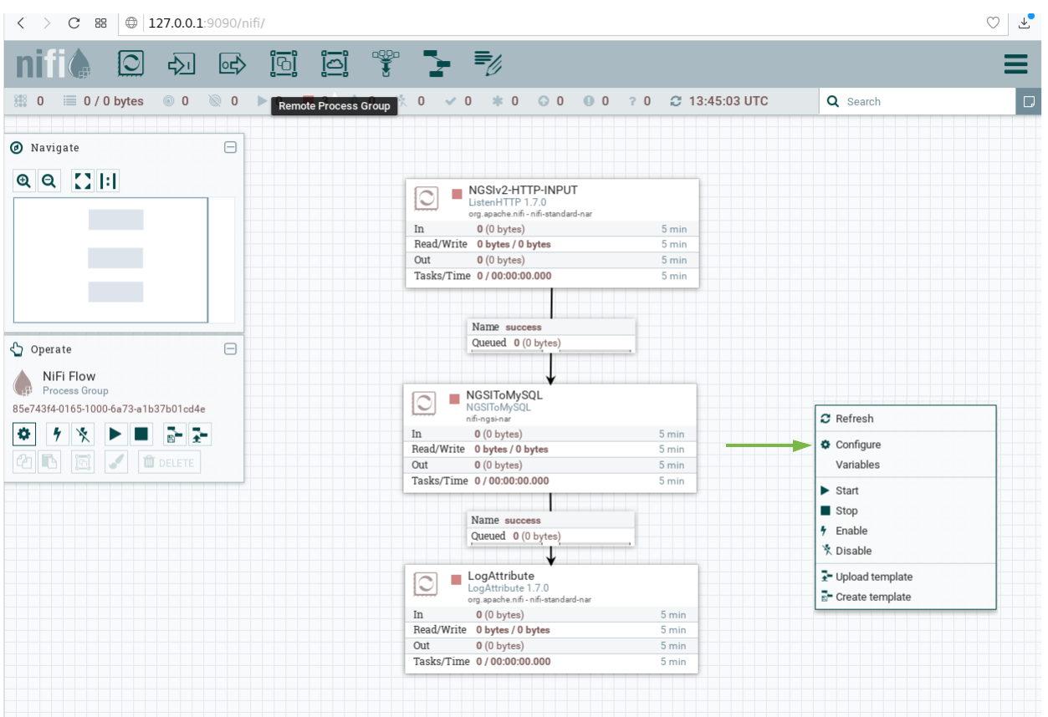Click the Enable bolt icon in Operate panel
1048x717 pixels.
click(57, 435)
